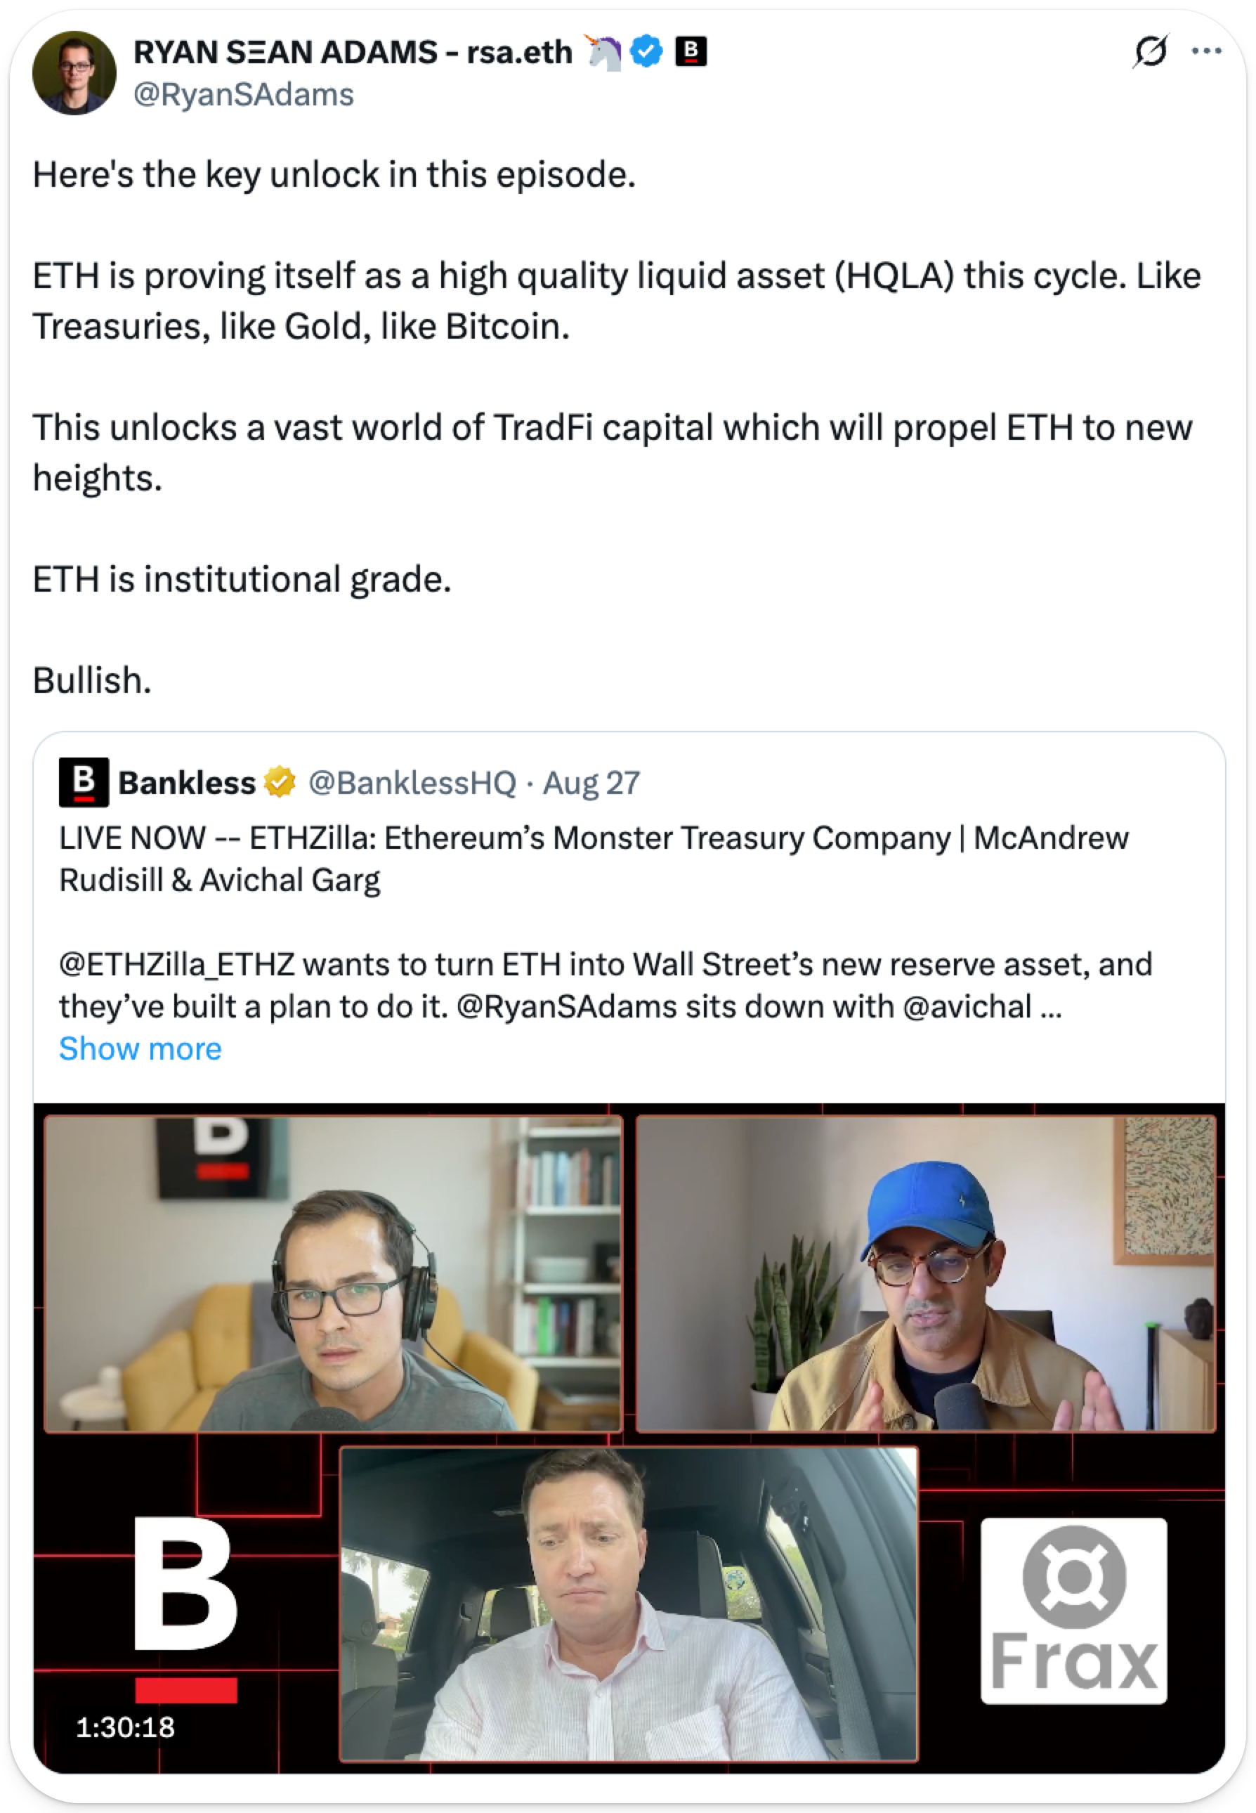Click the blue verified checkmark badge
This screenshot has width=1256, height=1813.
click(x=646, y=52)
